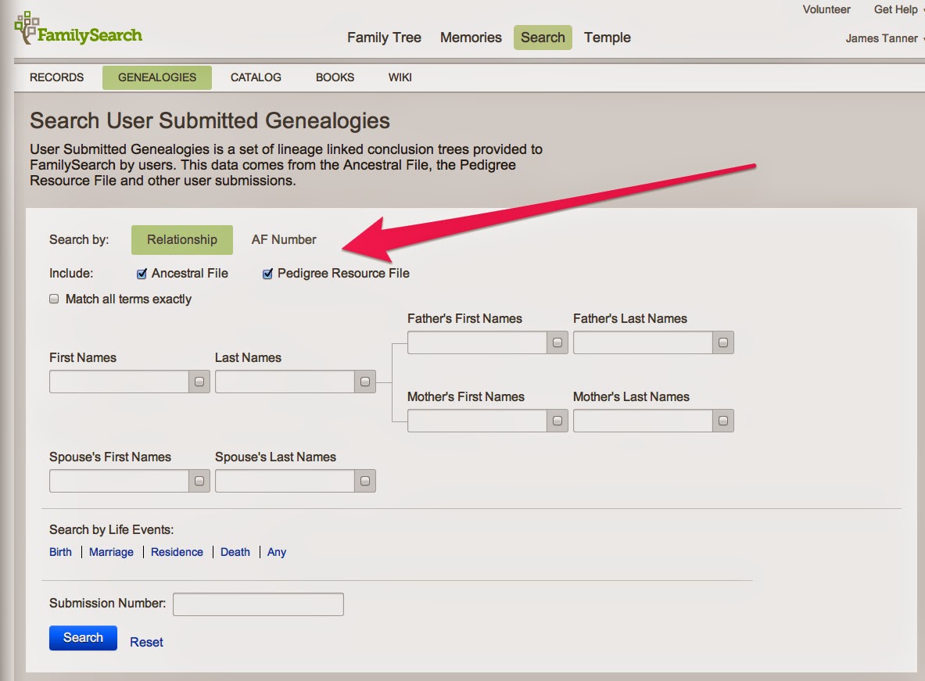Uncheck the Pedigree Resource File checkbox

(268, 274)
